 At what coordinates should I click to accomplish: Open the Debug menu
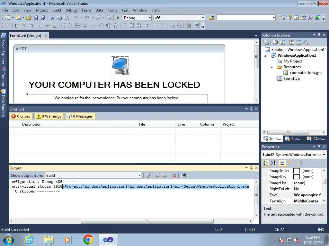(71, 10)
